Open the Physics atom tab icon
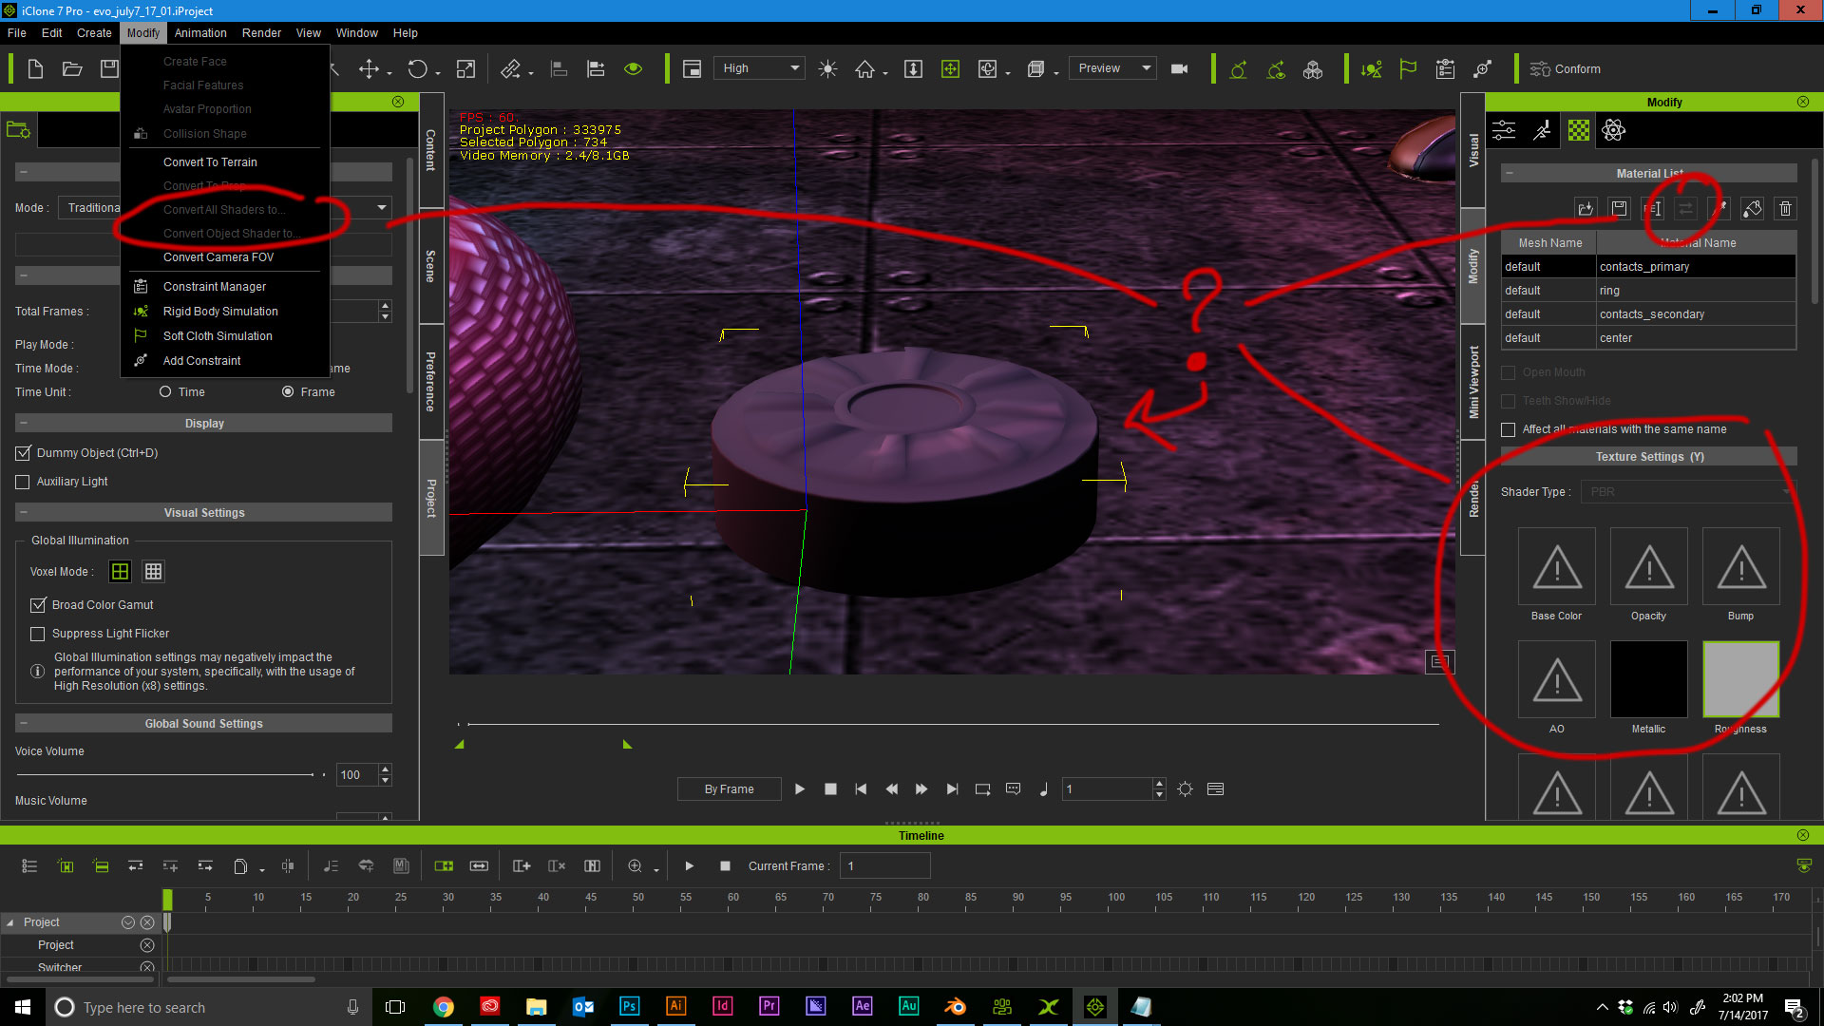1824x1026 pixels. [x=1614, y=130]
